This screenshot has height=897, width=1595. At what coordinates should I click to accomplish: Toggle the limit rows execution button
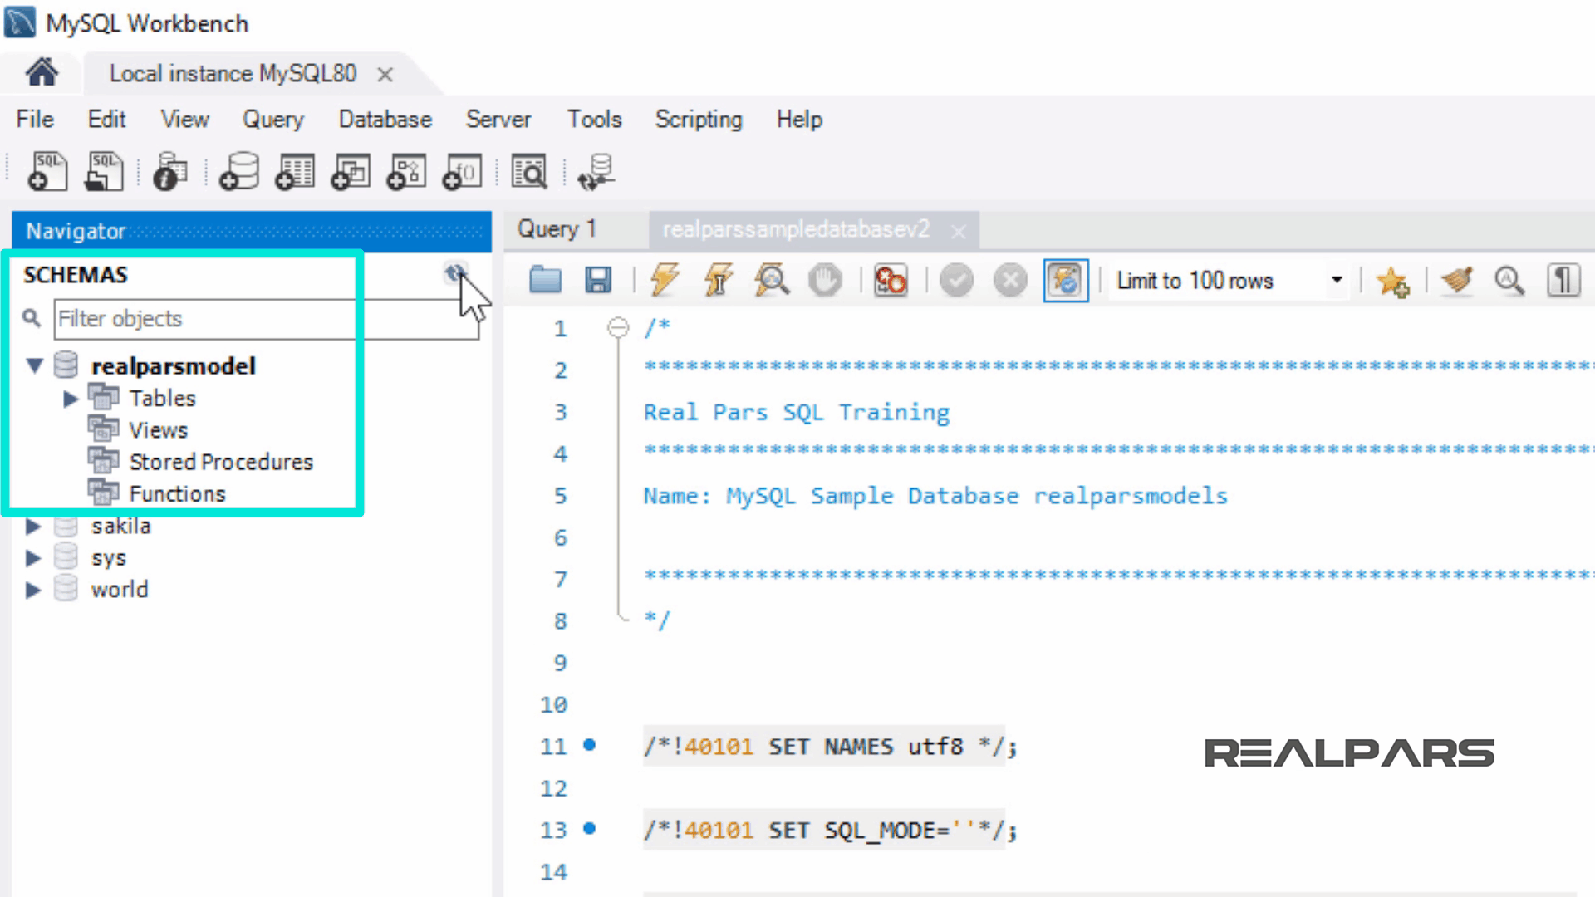pyautogui.click(x=1066, y=281)
